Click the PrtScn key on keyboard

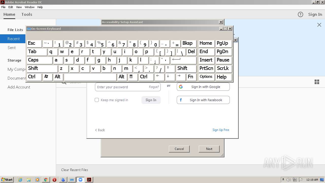[206, 68]
